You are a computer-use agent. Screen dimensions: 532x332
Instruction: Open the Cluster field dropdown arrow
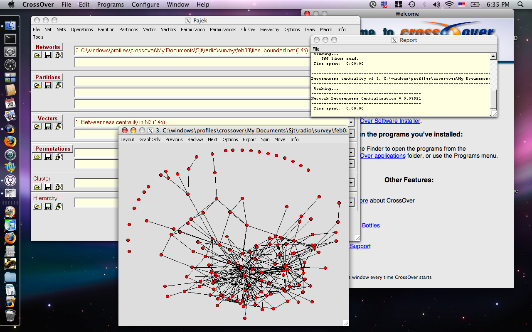351,183
